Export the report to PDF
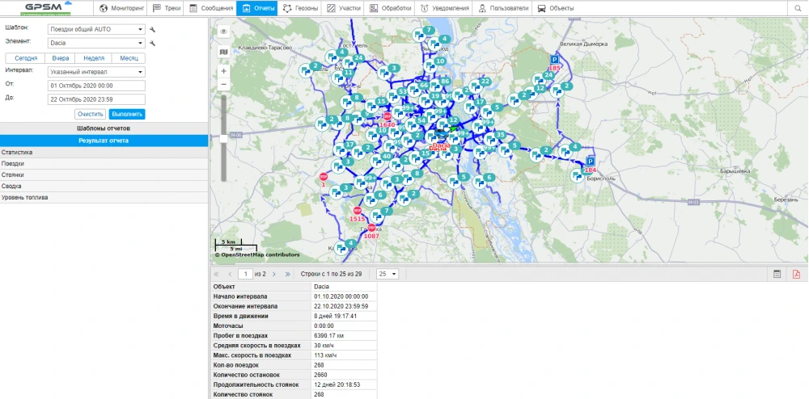Image resolution: width=809 pixels, height=399 pixels. click(x=796, y=275)
